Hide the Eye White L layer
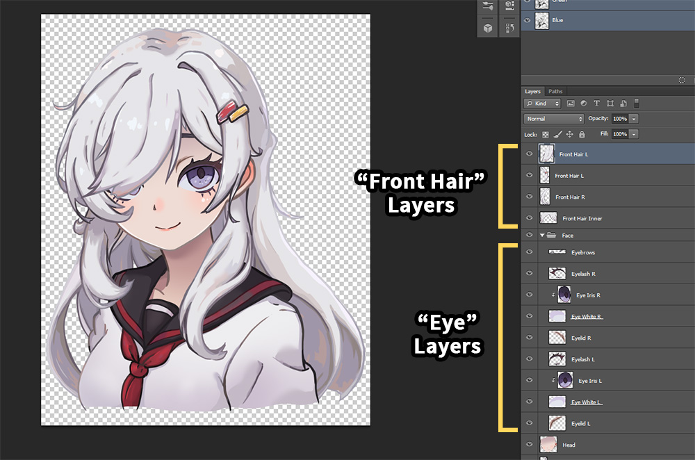The height and width of the screenshot is (460, 695). point(529,401)
